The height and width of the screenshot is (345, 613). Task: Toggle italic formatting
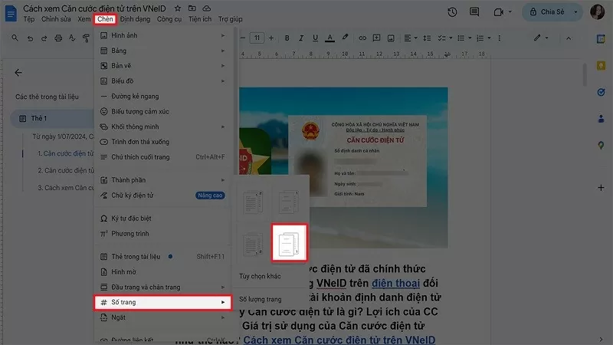click(x=301, y=38)
